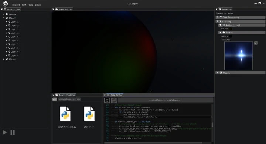Image resolution: width=266 pixels, height=144 pixels.
Task: Collapse the Planet tree node
Action: (4, 18)
